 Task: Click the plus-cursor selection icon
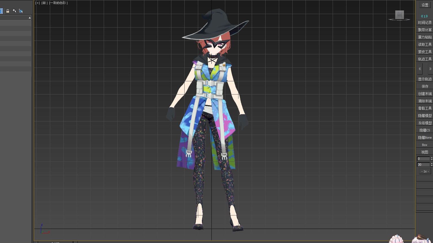pos(14,11)
